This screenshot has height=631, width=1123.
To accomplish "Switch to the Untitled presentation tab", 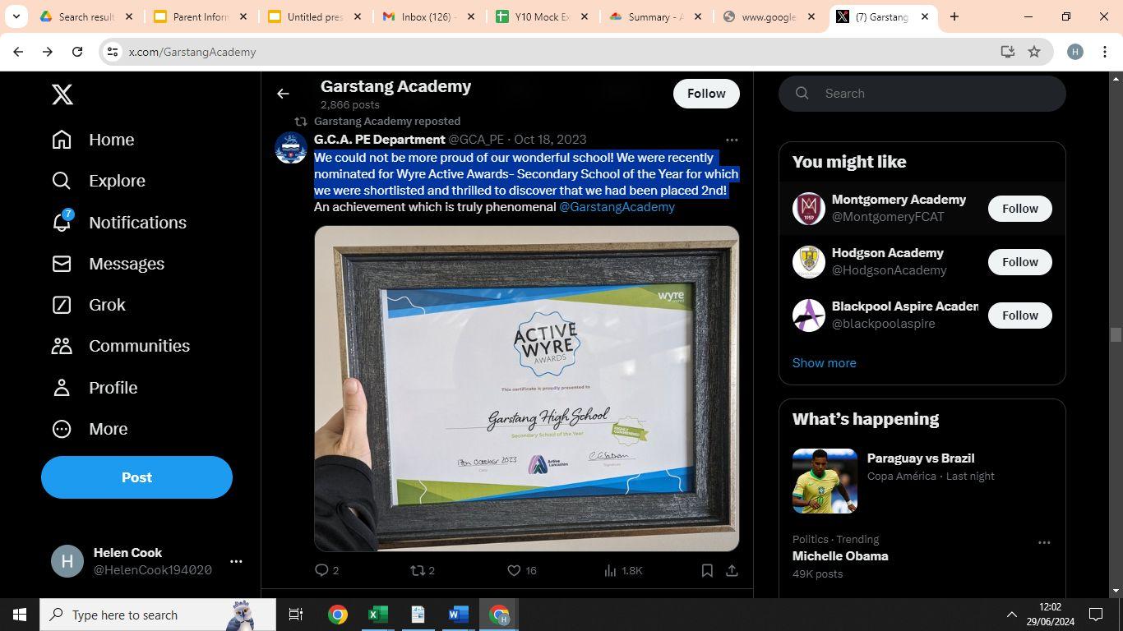I will [313, 16].
